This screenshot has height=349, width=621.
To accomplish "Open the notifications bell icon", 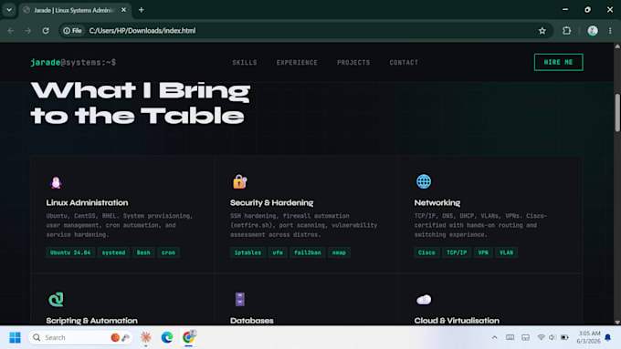I will (607, 337).
